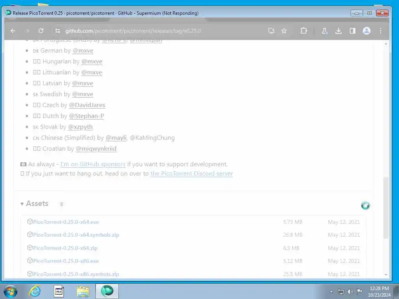Open @mxve link beside Latvian
This screenshot has width=399, height=299.
pyautogui.click(x=83, y=83)
